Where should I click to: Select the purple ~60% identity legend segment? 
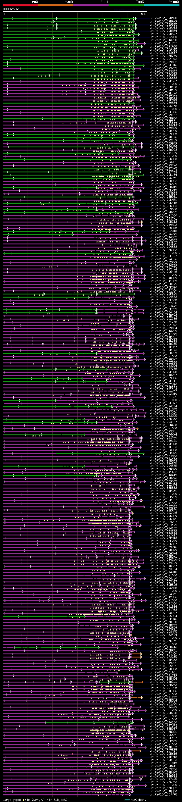91,5
